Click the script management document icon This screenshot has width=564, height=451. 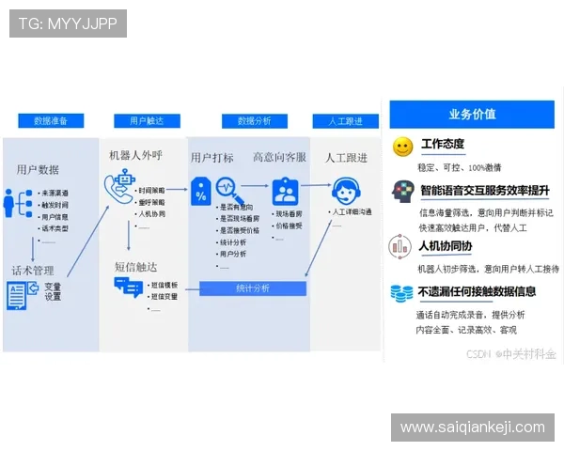coord(23,296)
